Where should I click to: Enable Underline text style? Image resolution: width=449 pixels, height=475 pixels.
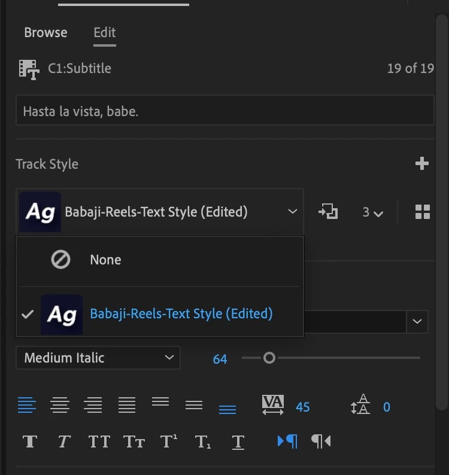[238, 441]
